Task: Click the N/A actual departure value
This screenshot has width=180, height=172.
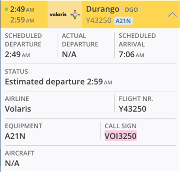Action: 69,54
